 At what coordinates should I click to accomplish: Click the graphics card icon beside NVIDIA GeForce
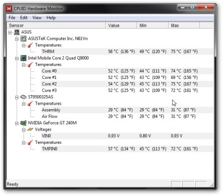coord(24,123)
